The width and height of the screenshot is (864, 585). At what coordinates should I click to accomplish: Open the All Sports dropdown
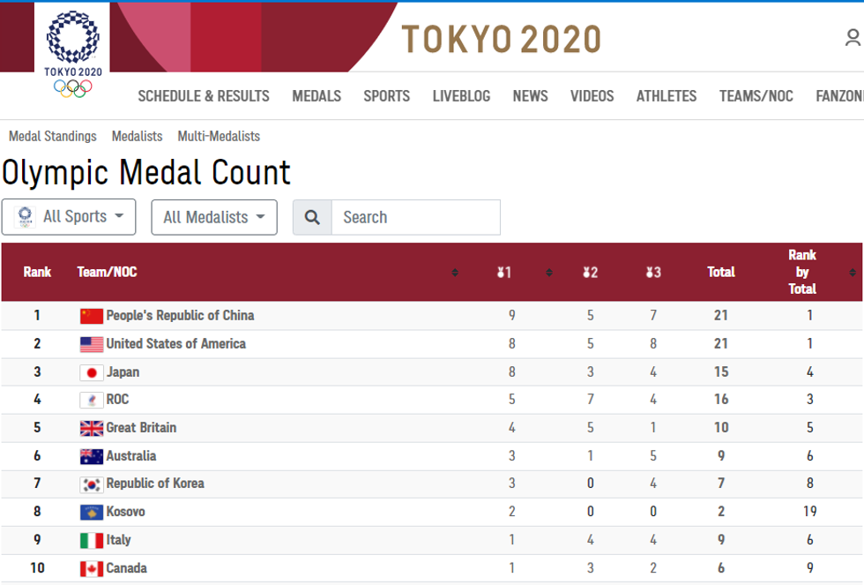pos(69,217)
